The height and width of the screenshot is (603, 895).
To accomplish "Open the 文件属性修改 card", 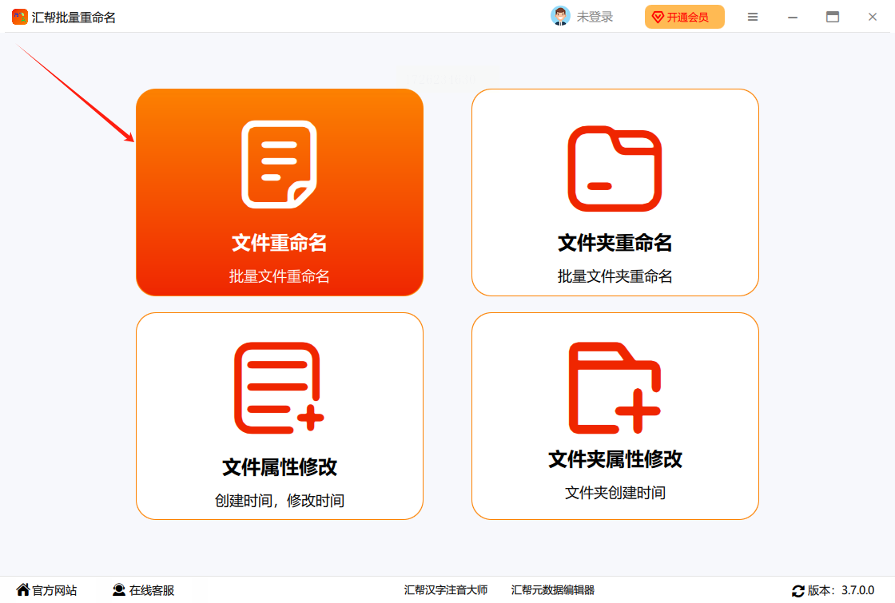I will coord(279,416).
